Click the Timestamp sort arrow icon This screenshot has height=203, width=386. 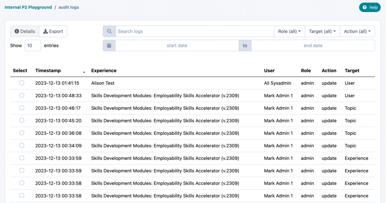(84, 72)
